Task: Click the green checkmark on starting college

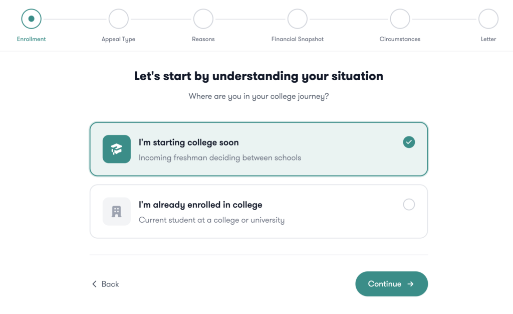Action: coord(409,142)
